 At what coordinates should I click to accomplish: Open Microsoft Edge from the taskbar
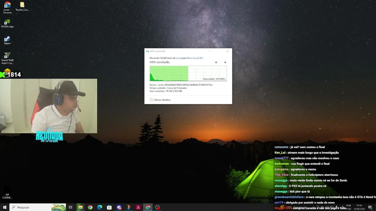point(100,207)
